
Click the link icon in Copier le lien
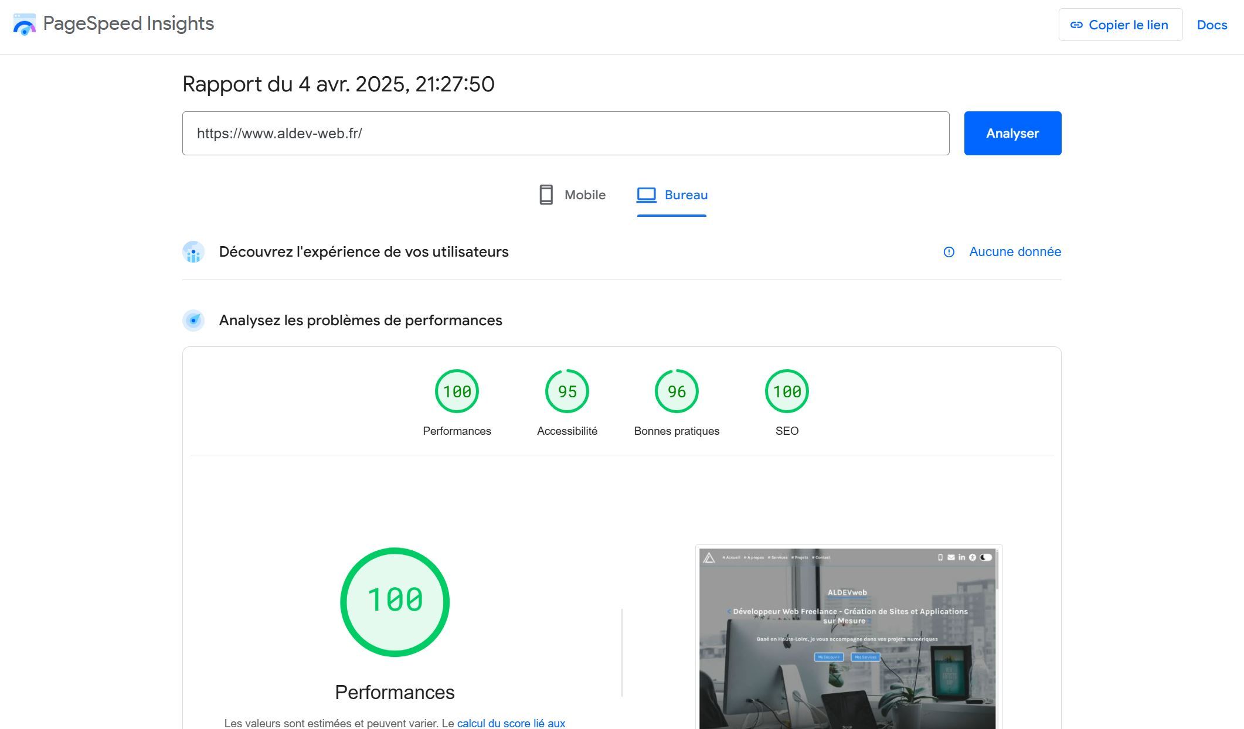coord(1076,25)
